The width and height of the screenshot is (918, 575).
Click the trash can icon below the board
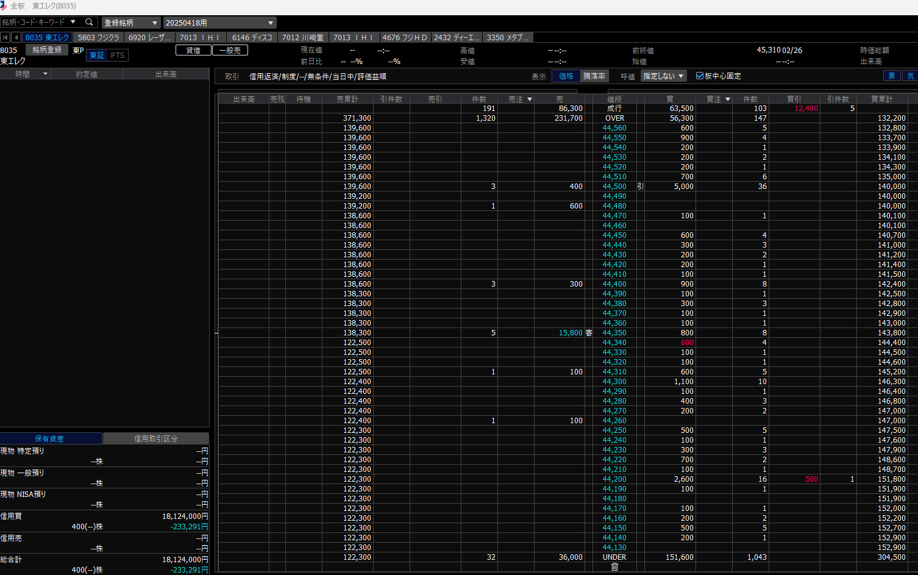pos(614,567)
